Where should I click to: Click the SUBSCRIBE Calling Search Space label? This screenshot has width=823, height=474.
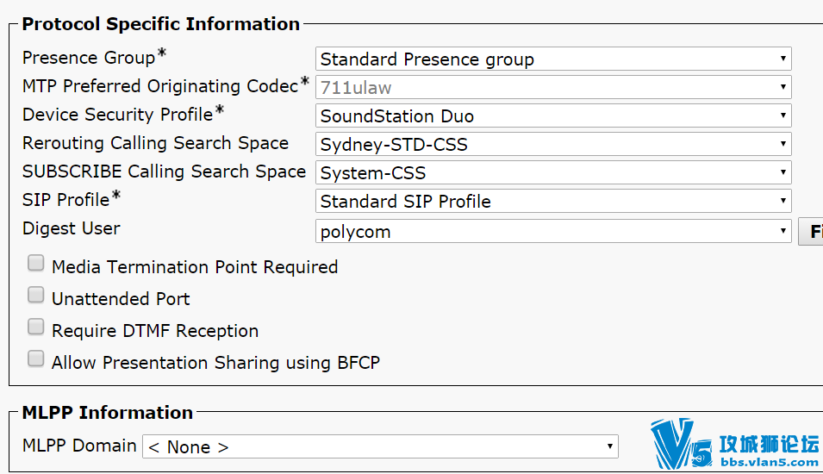(x=164, y=172)
